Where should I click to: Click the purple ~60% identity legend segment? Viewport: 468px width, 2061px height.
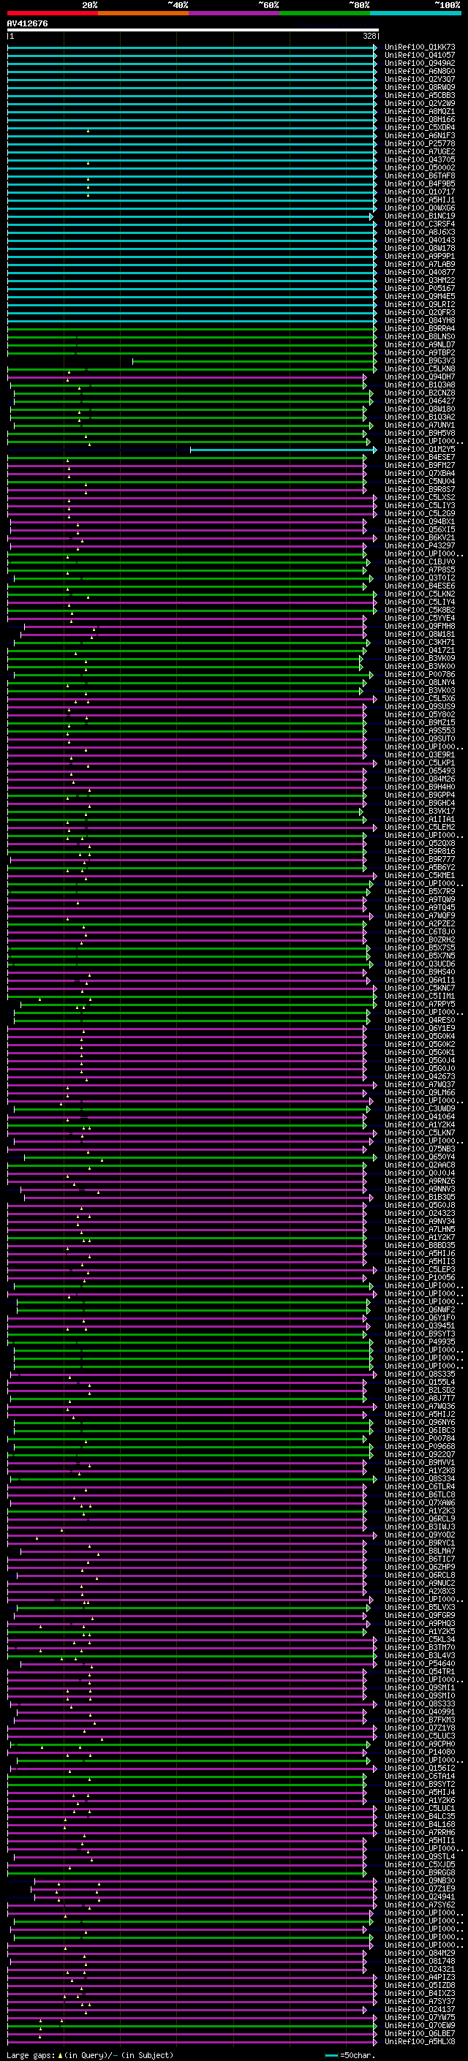click(235, 13)
